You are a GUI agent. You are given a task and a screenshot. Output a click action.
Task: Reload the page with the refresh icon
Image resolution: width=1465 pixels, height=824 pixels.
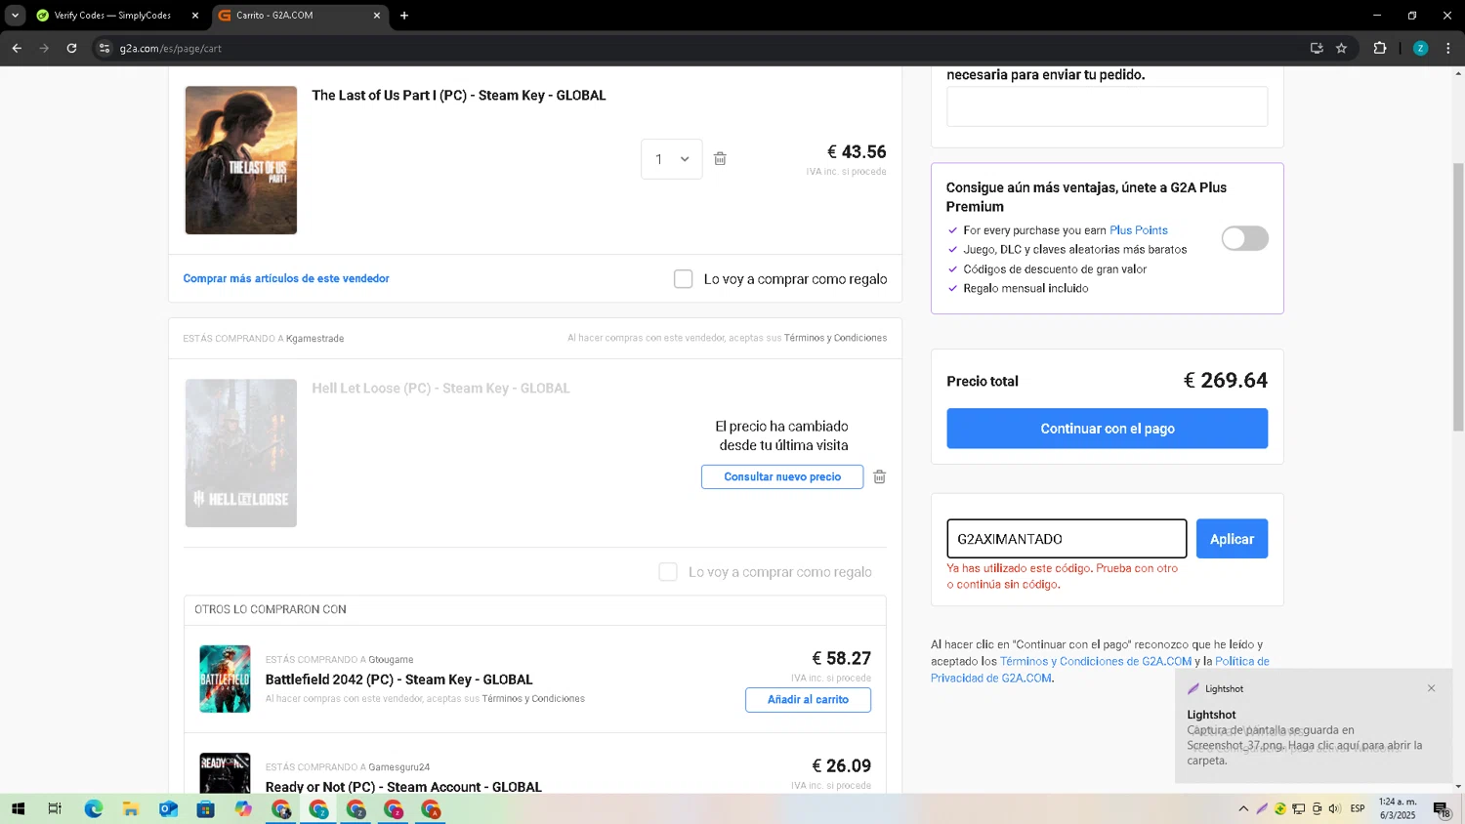tap(71, 48)
